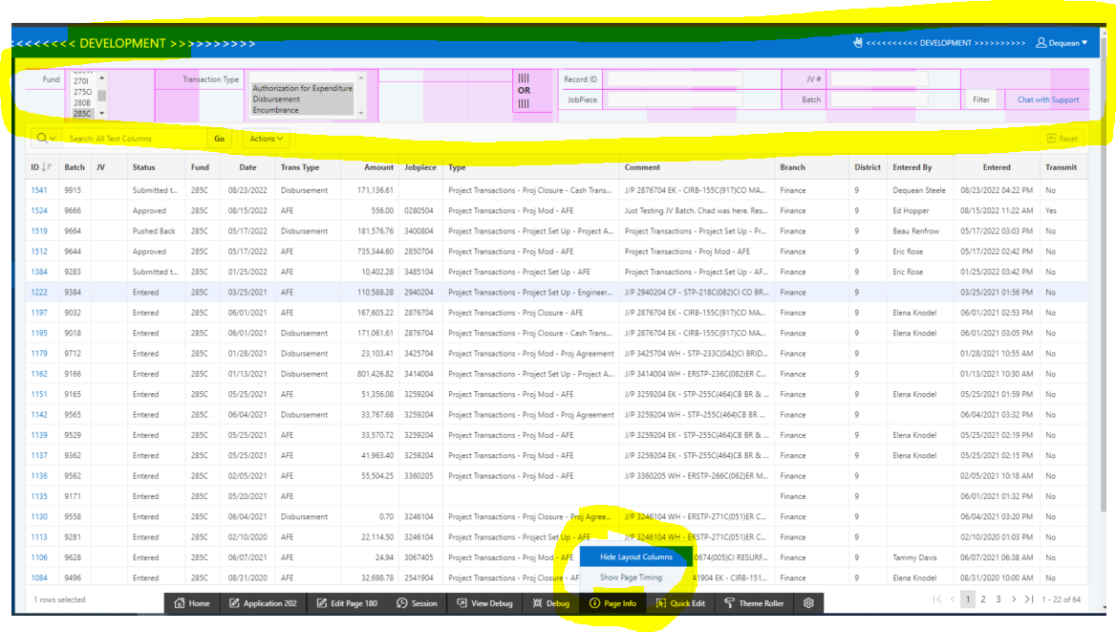
Task: Open the Session toolbar item
Action: coord(417,603)
